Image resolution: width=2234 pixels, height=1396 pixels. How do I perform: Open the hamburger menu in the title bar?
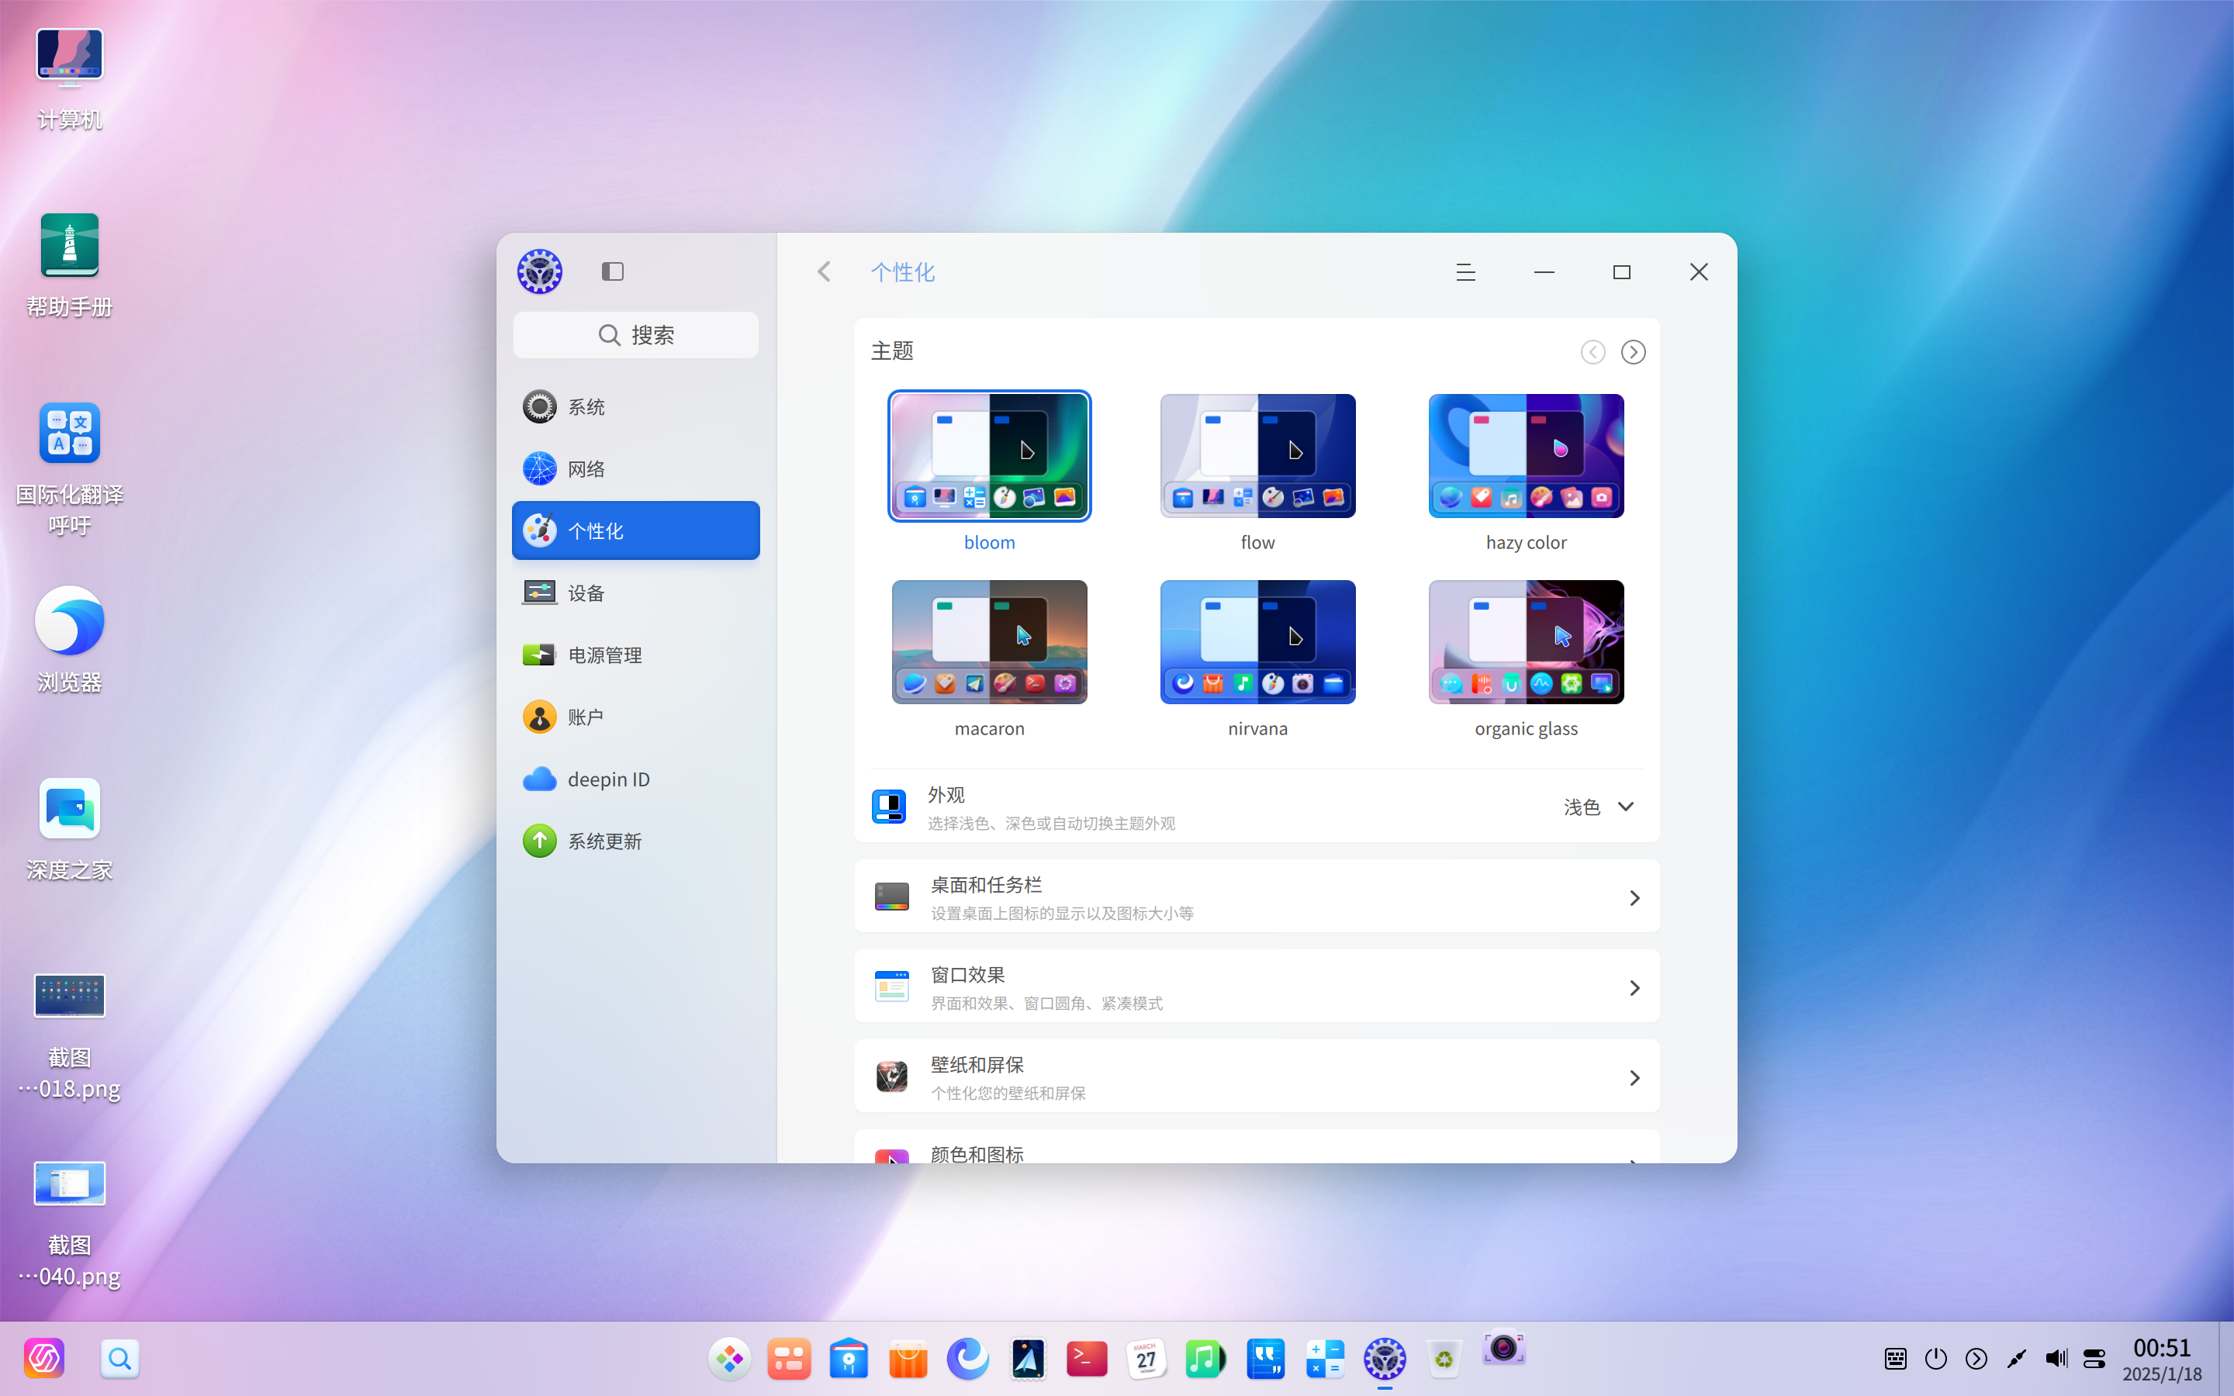pyautogui.click(x=1465, y=272)
